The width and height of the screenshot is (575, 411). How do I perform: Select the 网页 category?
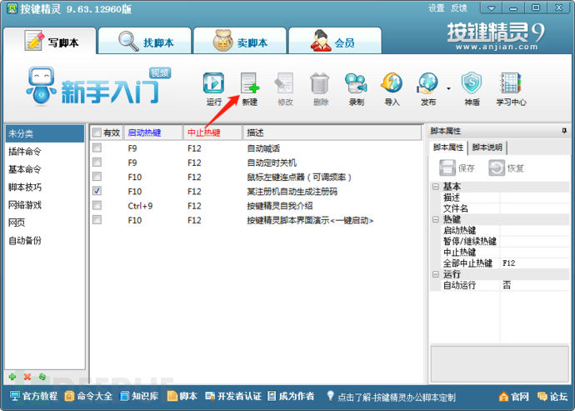tap(45, 223)
